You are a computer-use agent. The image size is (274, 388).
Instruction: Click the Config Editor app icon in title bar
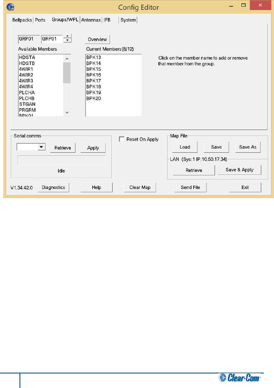click(x=10, y=7)
